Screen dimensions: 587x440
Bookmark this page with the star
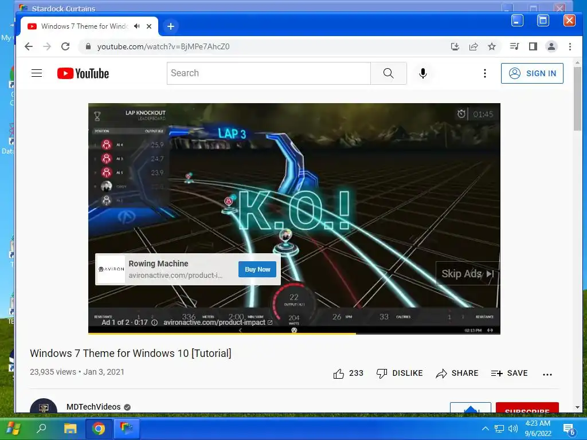(x=492, y=46)
